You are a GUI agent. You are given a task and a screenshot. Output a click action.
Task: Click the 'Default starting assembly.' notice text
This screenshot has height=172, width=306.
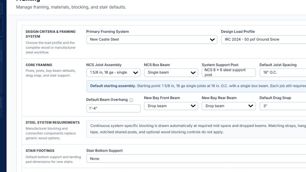113,86
